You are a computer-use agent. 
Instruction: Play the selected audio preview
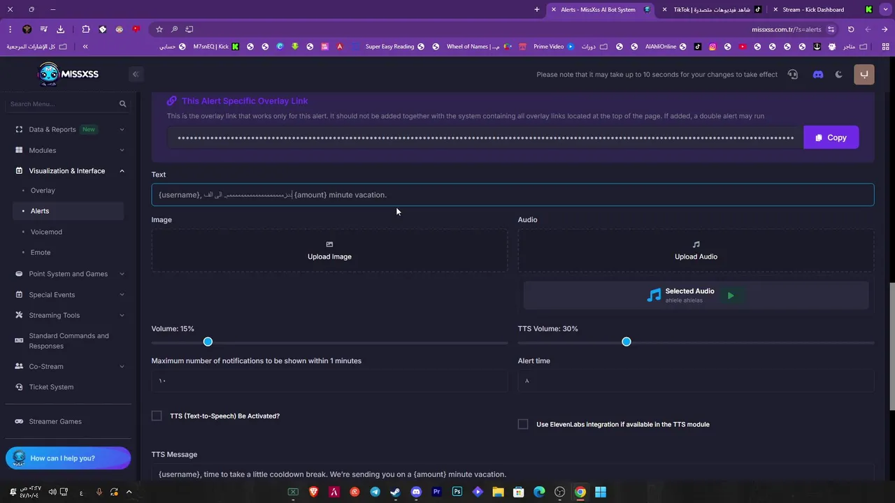click(x=731, y=296)
